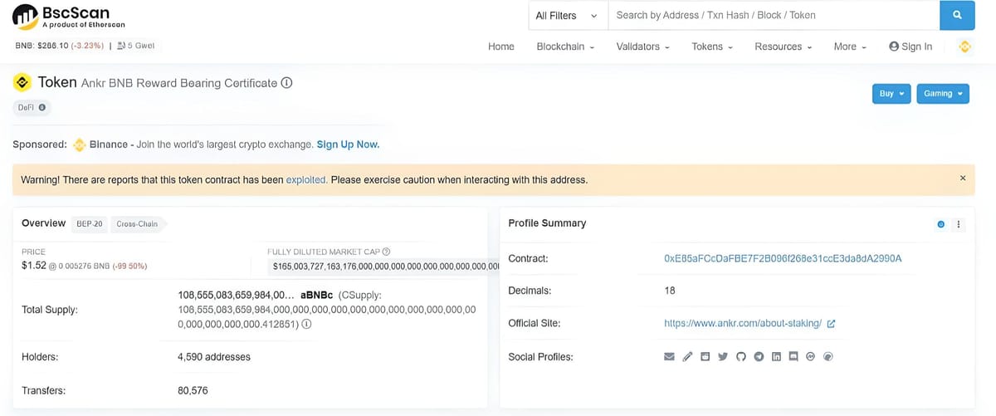Open the Gaming dropdown button
The image size is (996, 416).
coord(943,94)
